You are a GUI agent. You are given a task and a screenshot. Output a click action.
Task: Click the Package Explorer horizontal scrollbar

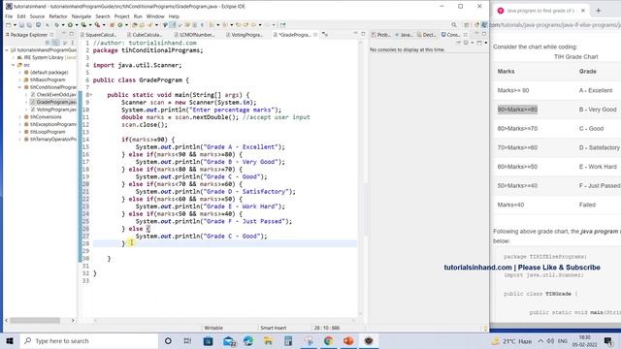point(35,320)
